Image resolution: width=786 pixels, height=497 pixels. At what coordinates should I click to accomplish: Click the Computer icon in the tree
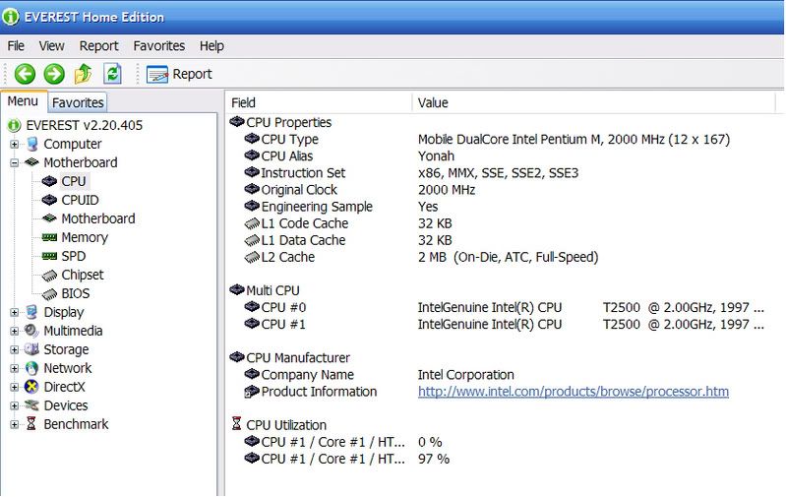click(x=32, y=144)
